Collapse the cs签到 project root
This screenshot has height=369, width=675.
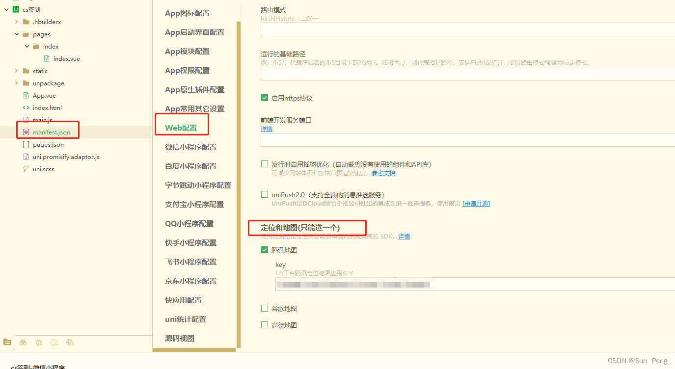pyautogui.click(x=6, y=9)
